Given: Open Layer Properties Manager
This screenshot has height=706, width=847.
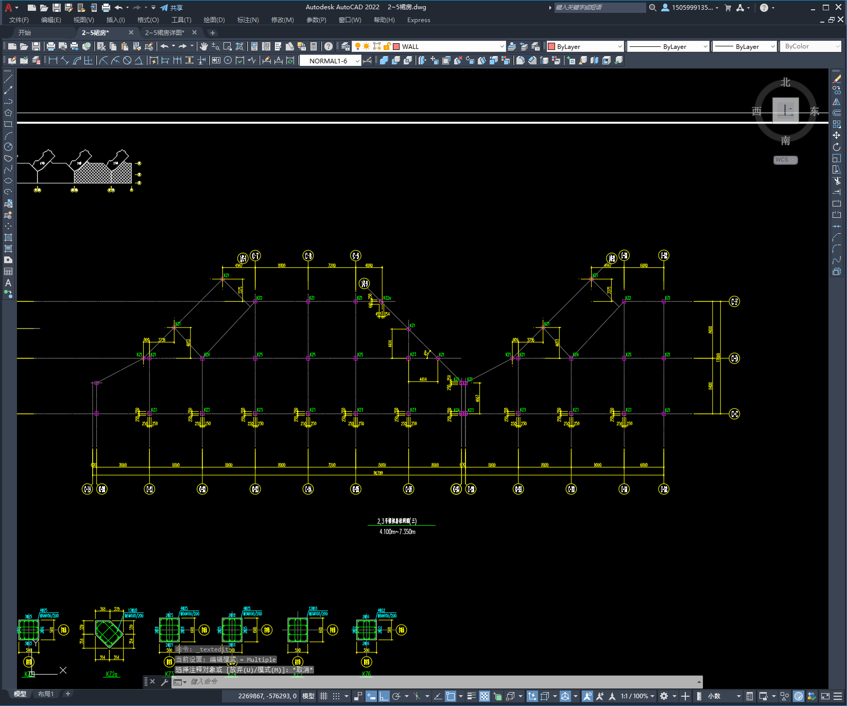Looking at the screenshot, I should [x=345, y=46].
